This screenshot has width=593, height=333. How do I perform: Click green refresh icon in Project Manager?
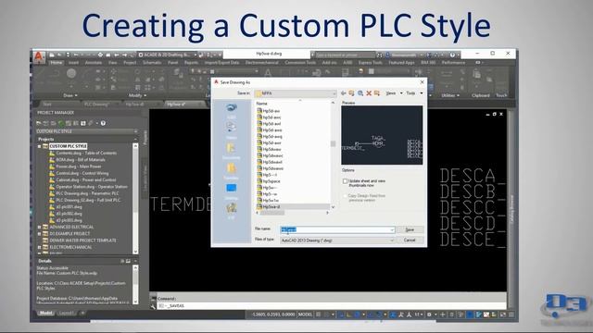tap(60, 123)
